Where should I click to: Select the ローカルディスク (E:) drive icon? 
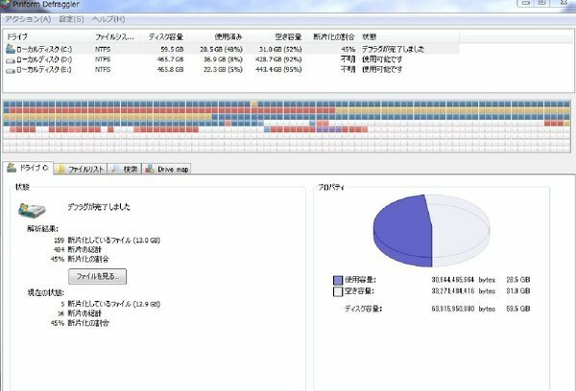point(11,70)
